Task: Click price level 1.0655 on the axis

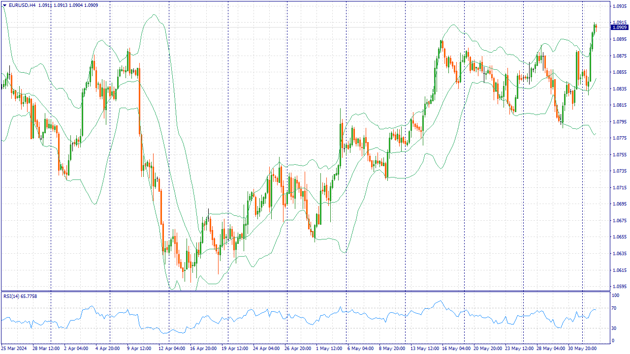Action: (x=619, y=237)
